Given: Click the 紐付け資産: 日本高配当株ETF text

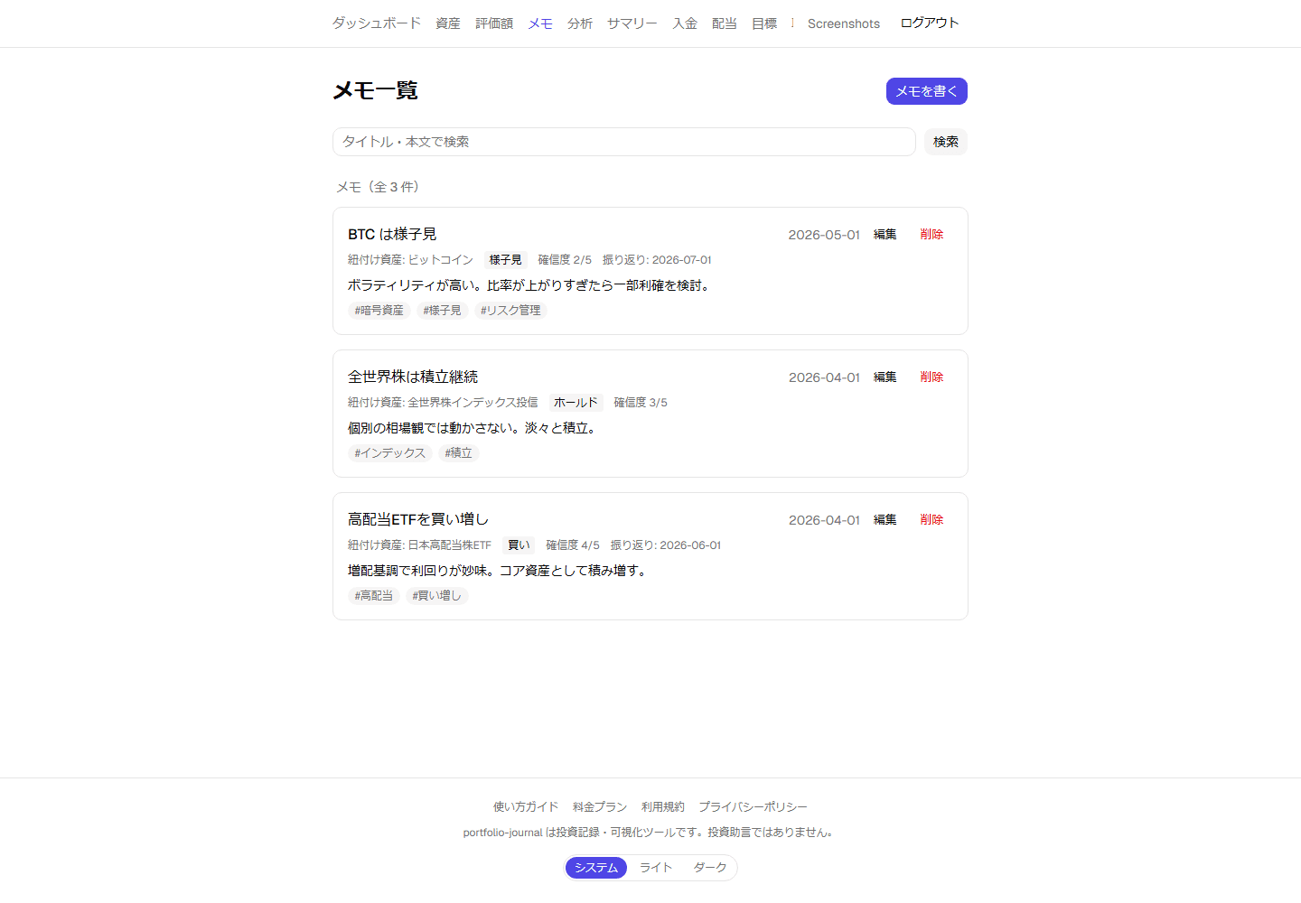Looking at the screenshot, I should (x=419, y=545).
